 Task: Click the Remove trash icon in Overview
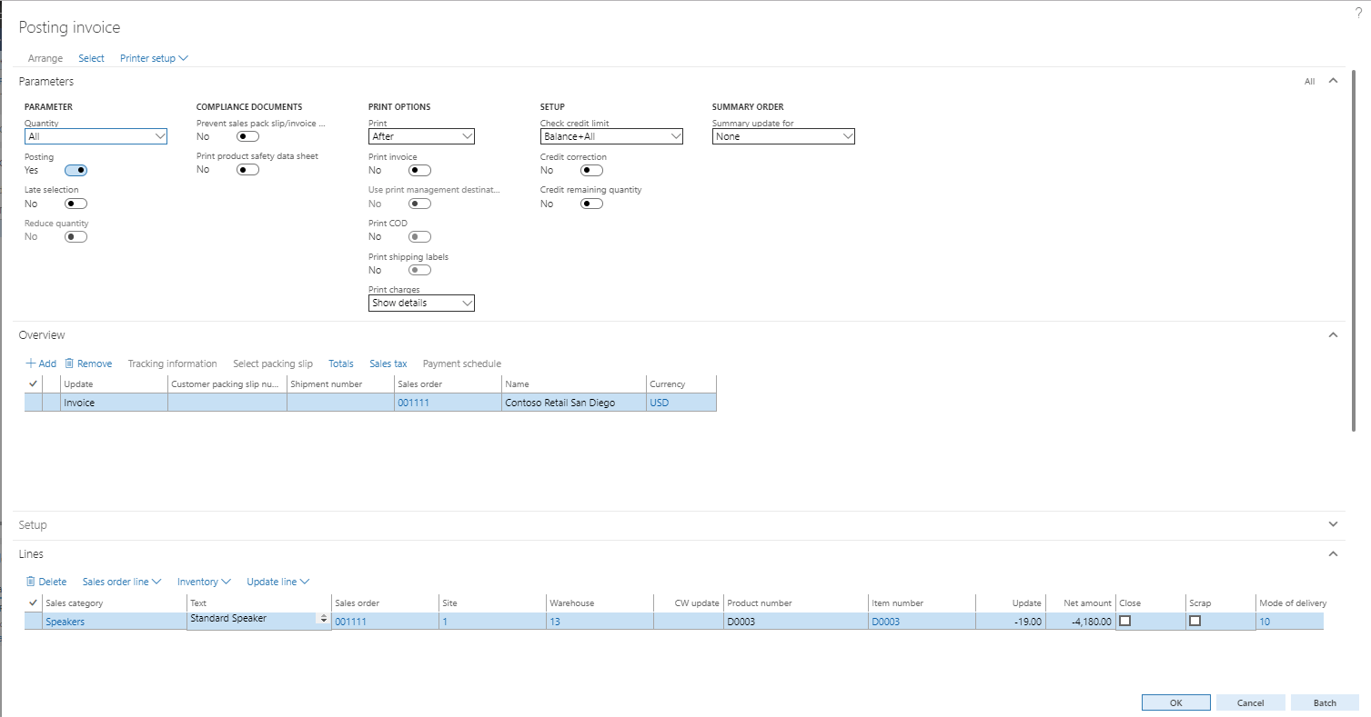click(x=69, y=363)
